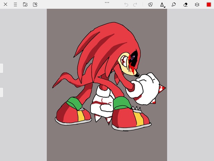This screenshot has height=161, width=214.
Task: Click the green cuff on left shoe
Action: point(74,103)
